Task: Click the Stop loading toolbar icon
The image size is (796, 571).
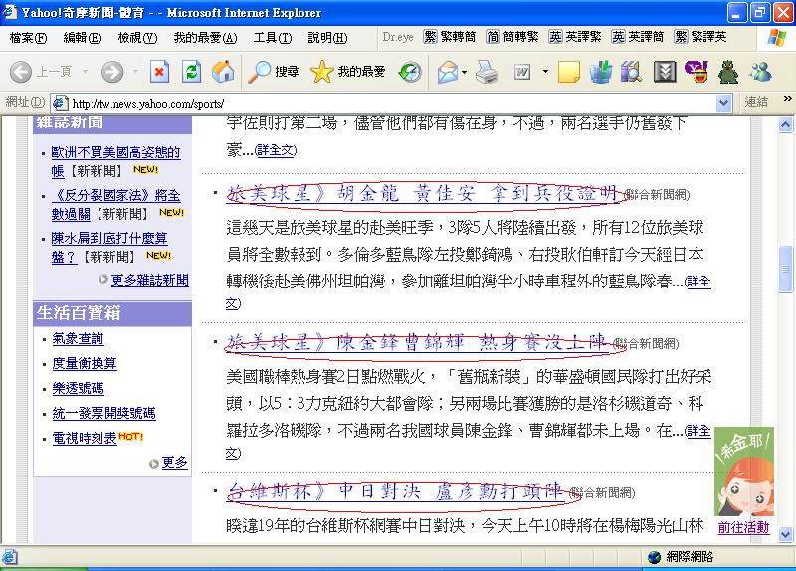Action: pos(159,72)
